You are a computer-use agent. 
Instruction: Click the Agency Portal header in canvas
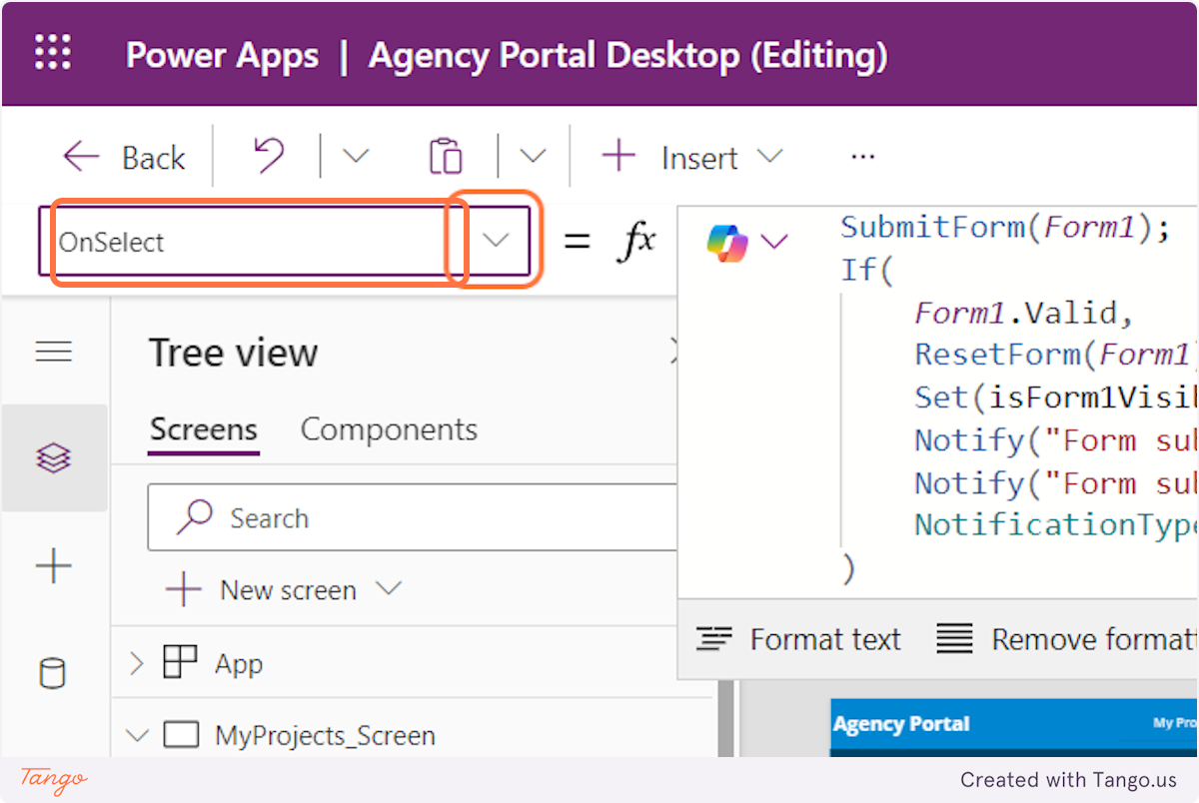(901, 724)
